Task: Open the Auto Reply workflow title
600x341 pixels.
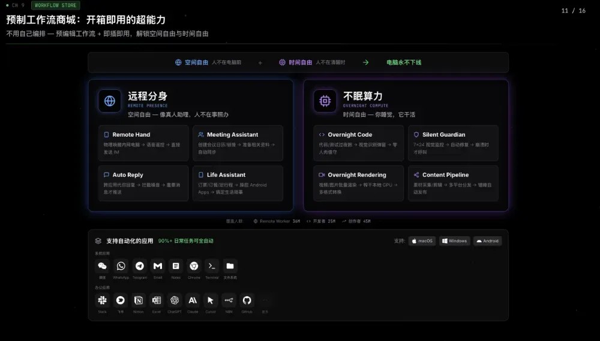Action: pyautogui.click(x=128, y=175)
